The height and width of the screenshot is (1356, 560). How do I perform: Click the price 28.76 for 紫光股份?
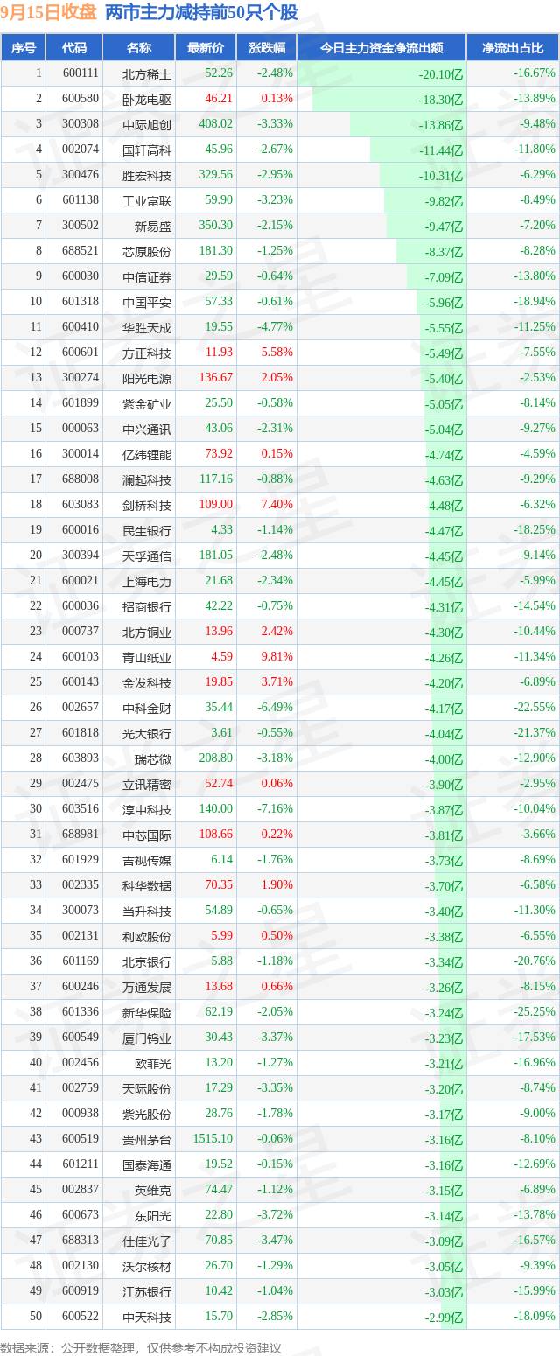219,1113
